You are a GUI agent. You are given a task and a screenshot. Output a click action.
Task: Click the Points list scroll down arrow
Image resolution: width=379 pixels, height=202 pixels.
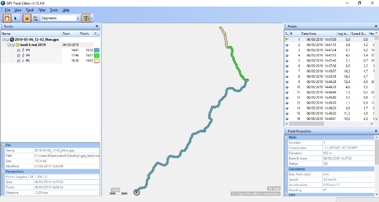(x=376, y=119)
